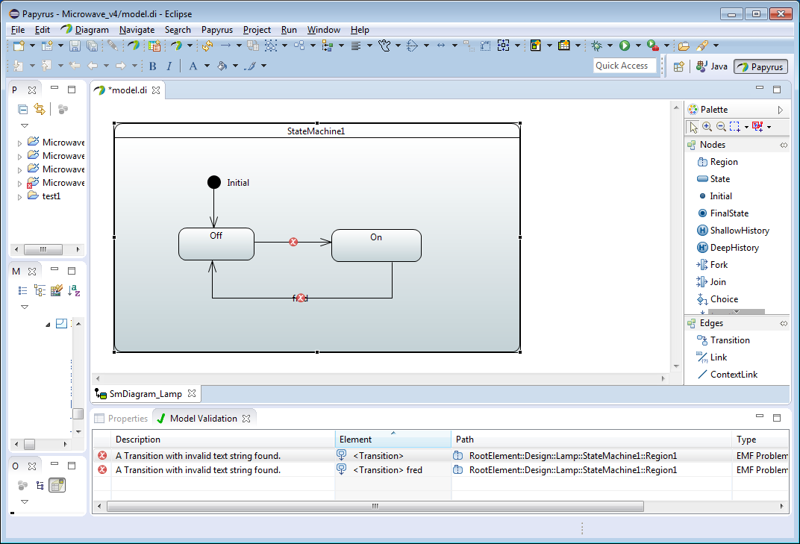This screenshot has height=544, width=800.
Task: Sort the table by Element column header
Action: (x=393, y=440)
